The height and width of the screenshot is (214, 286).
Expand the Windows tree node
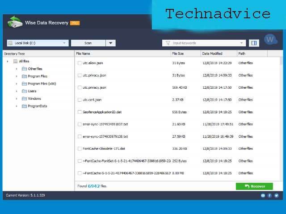click(x=17, y=99)
